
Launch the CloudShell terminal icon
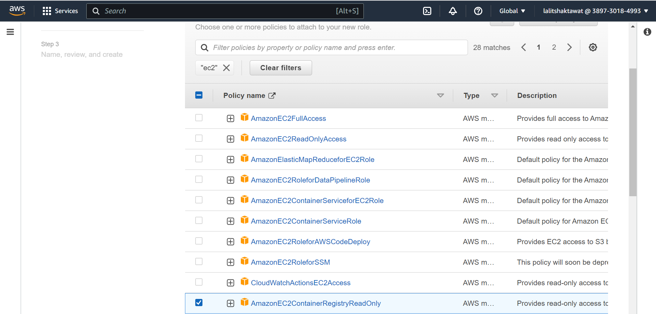[x=427, y=11]
